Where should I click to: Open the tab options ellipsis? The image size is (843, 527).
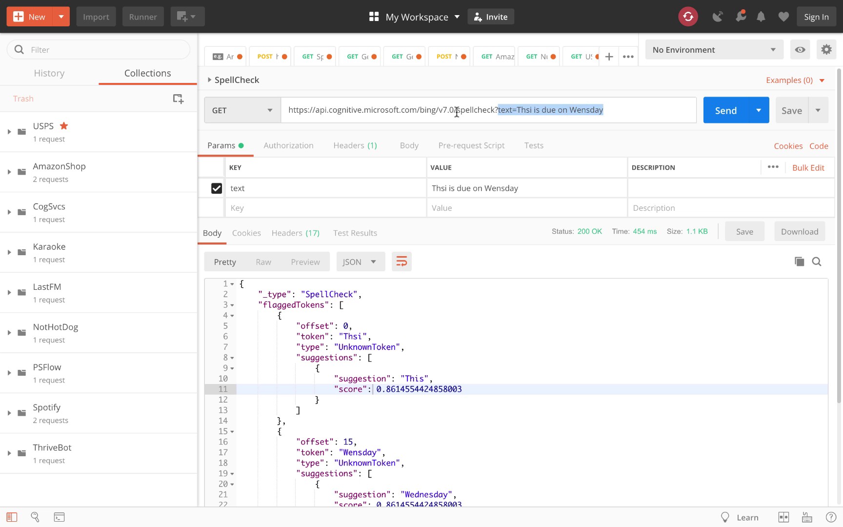point(628,57)
